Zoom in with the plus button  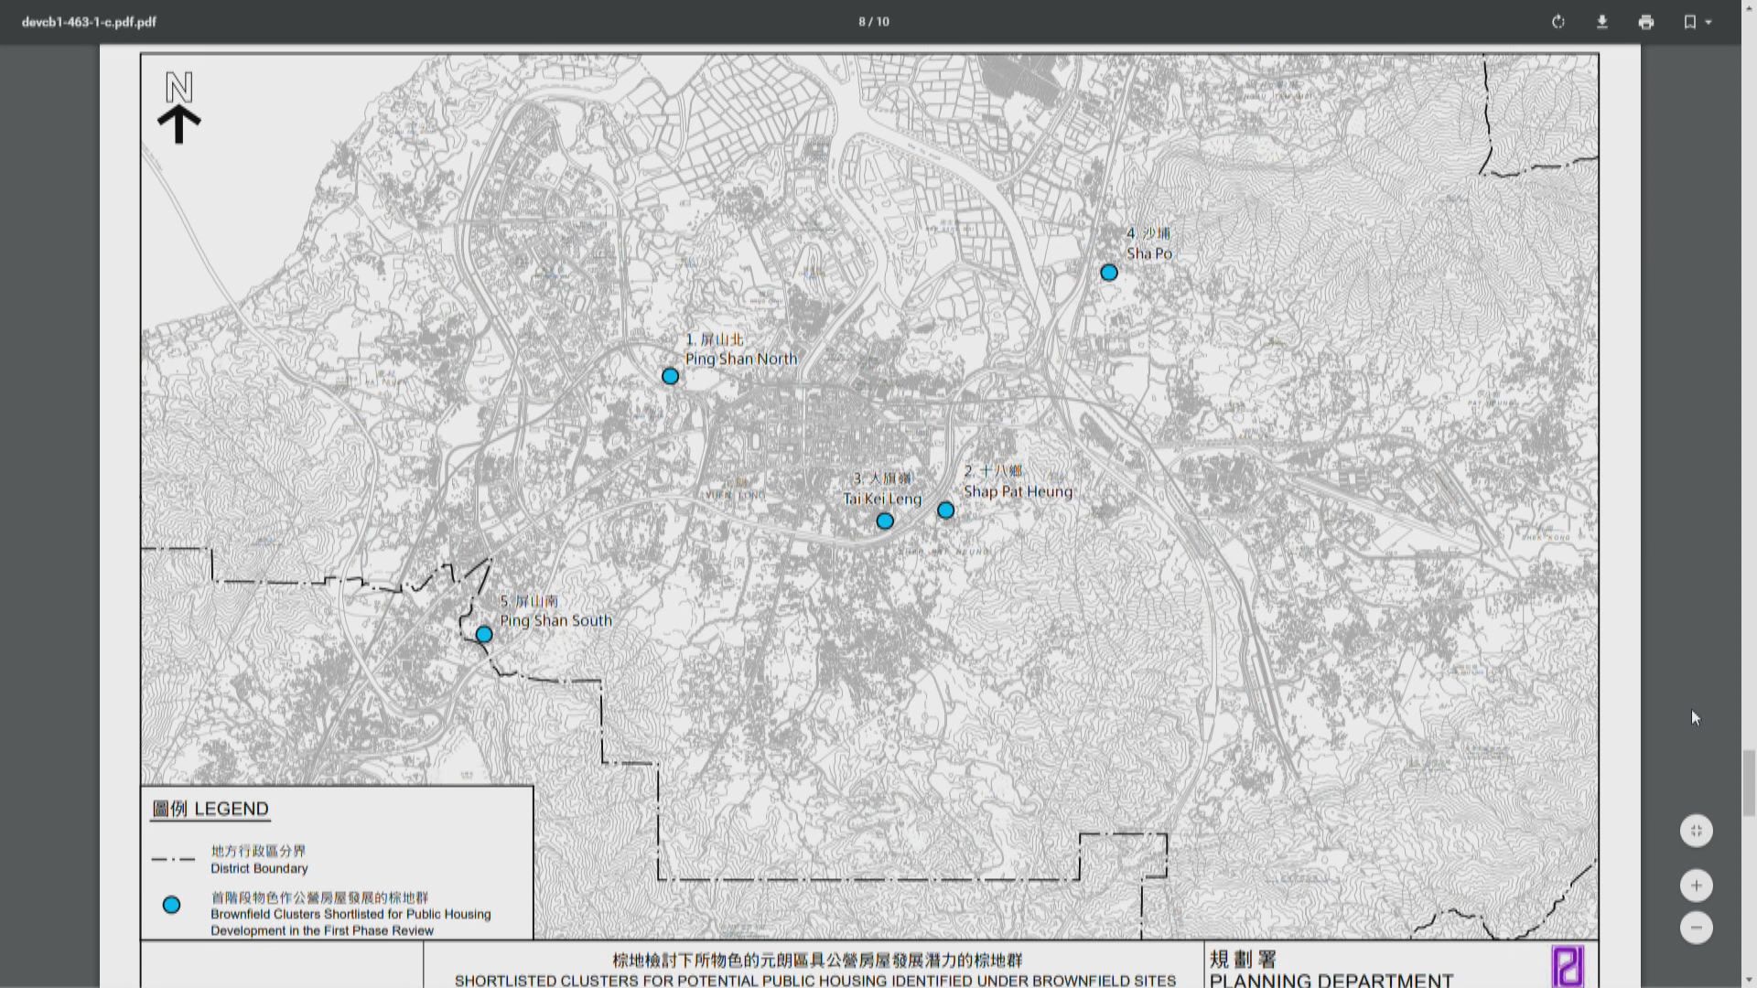[1696, 885]
